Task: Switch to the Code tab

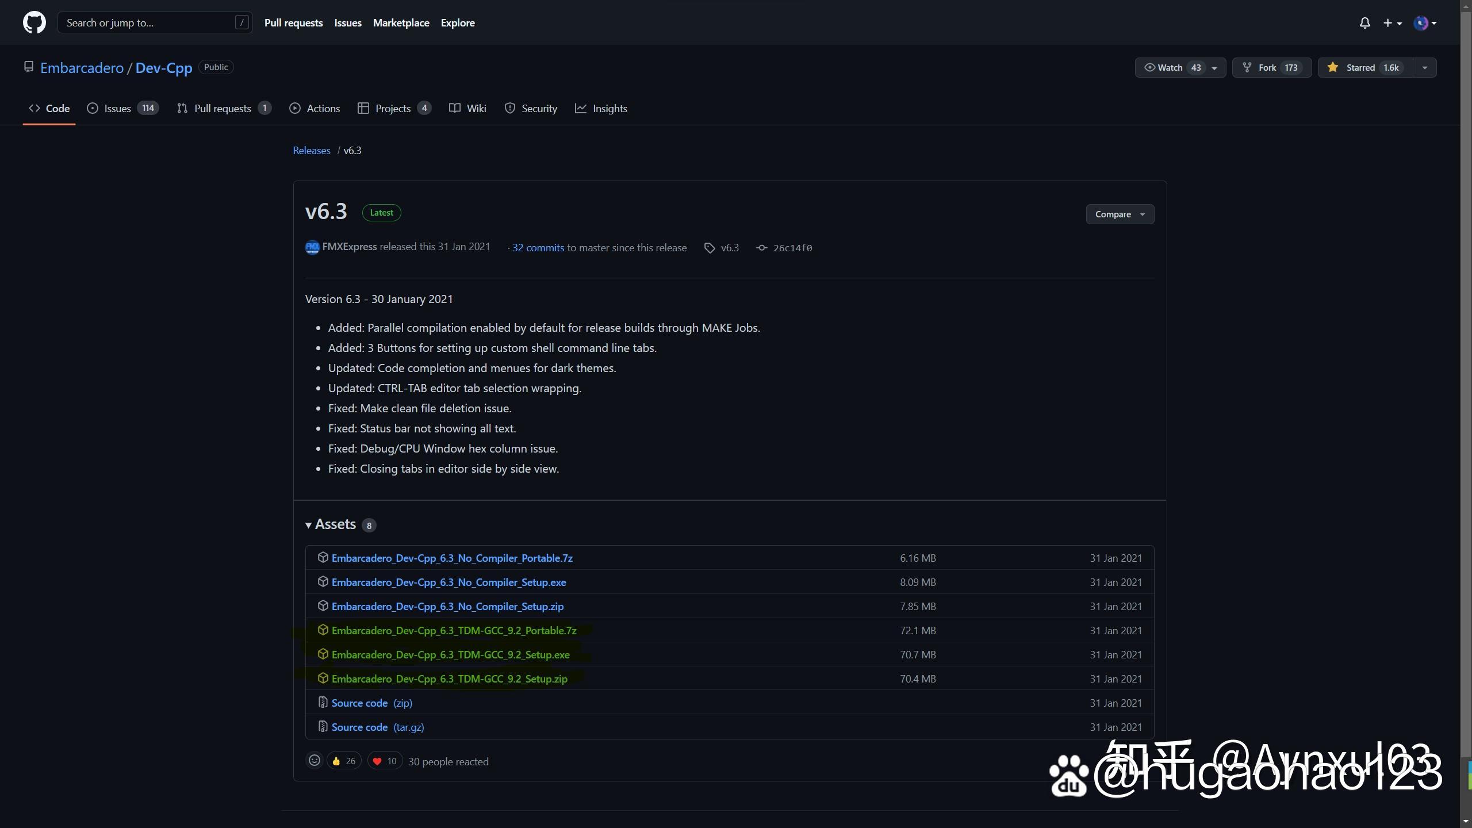Action: point(49,108)
